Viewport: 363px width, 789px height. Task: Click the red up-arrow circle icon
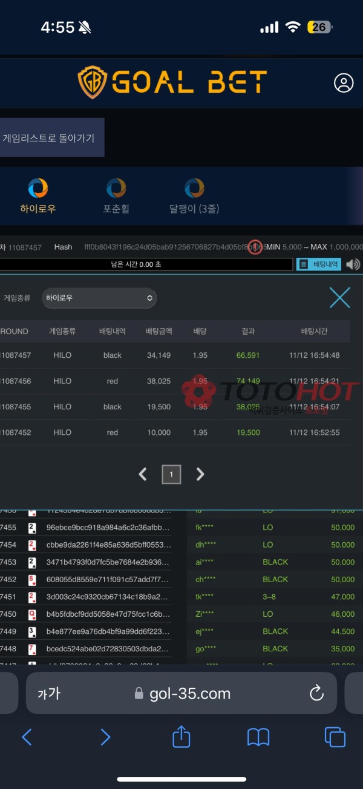pyautogui.click(x=255, y=247)
